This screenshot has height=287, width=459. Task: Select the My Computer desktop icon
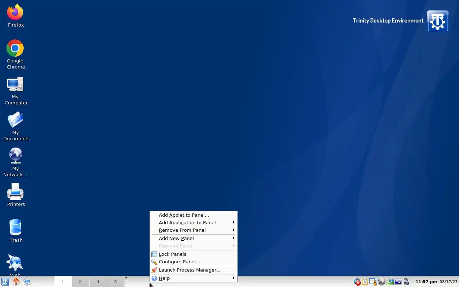[x=15, y=91]
